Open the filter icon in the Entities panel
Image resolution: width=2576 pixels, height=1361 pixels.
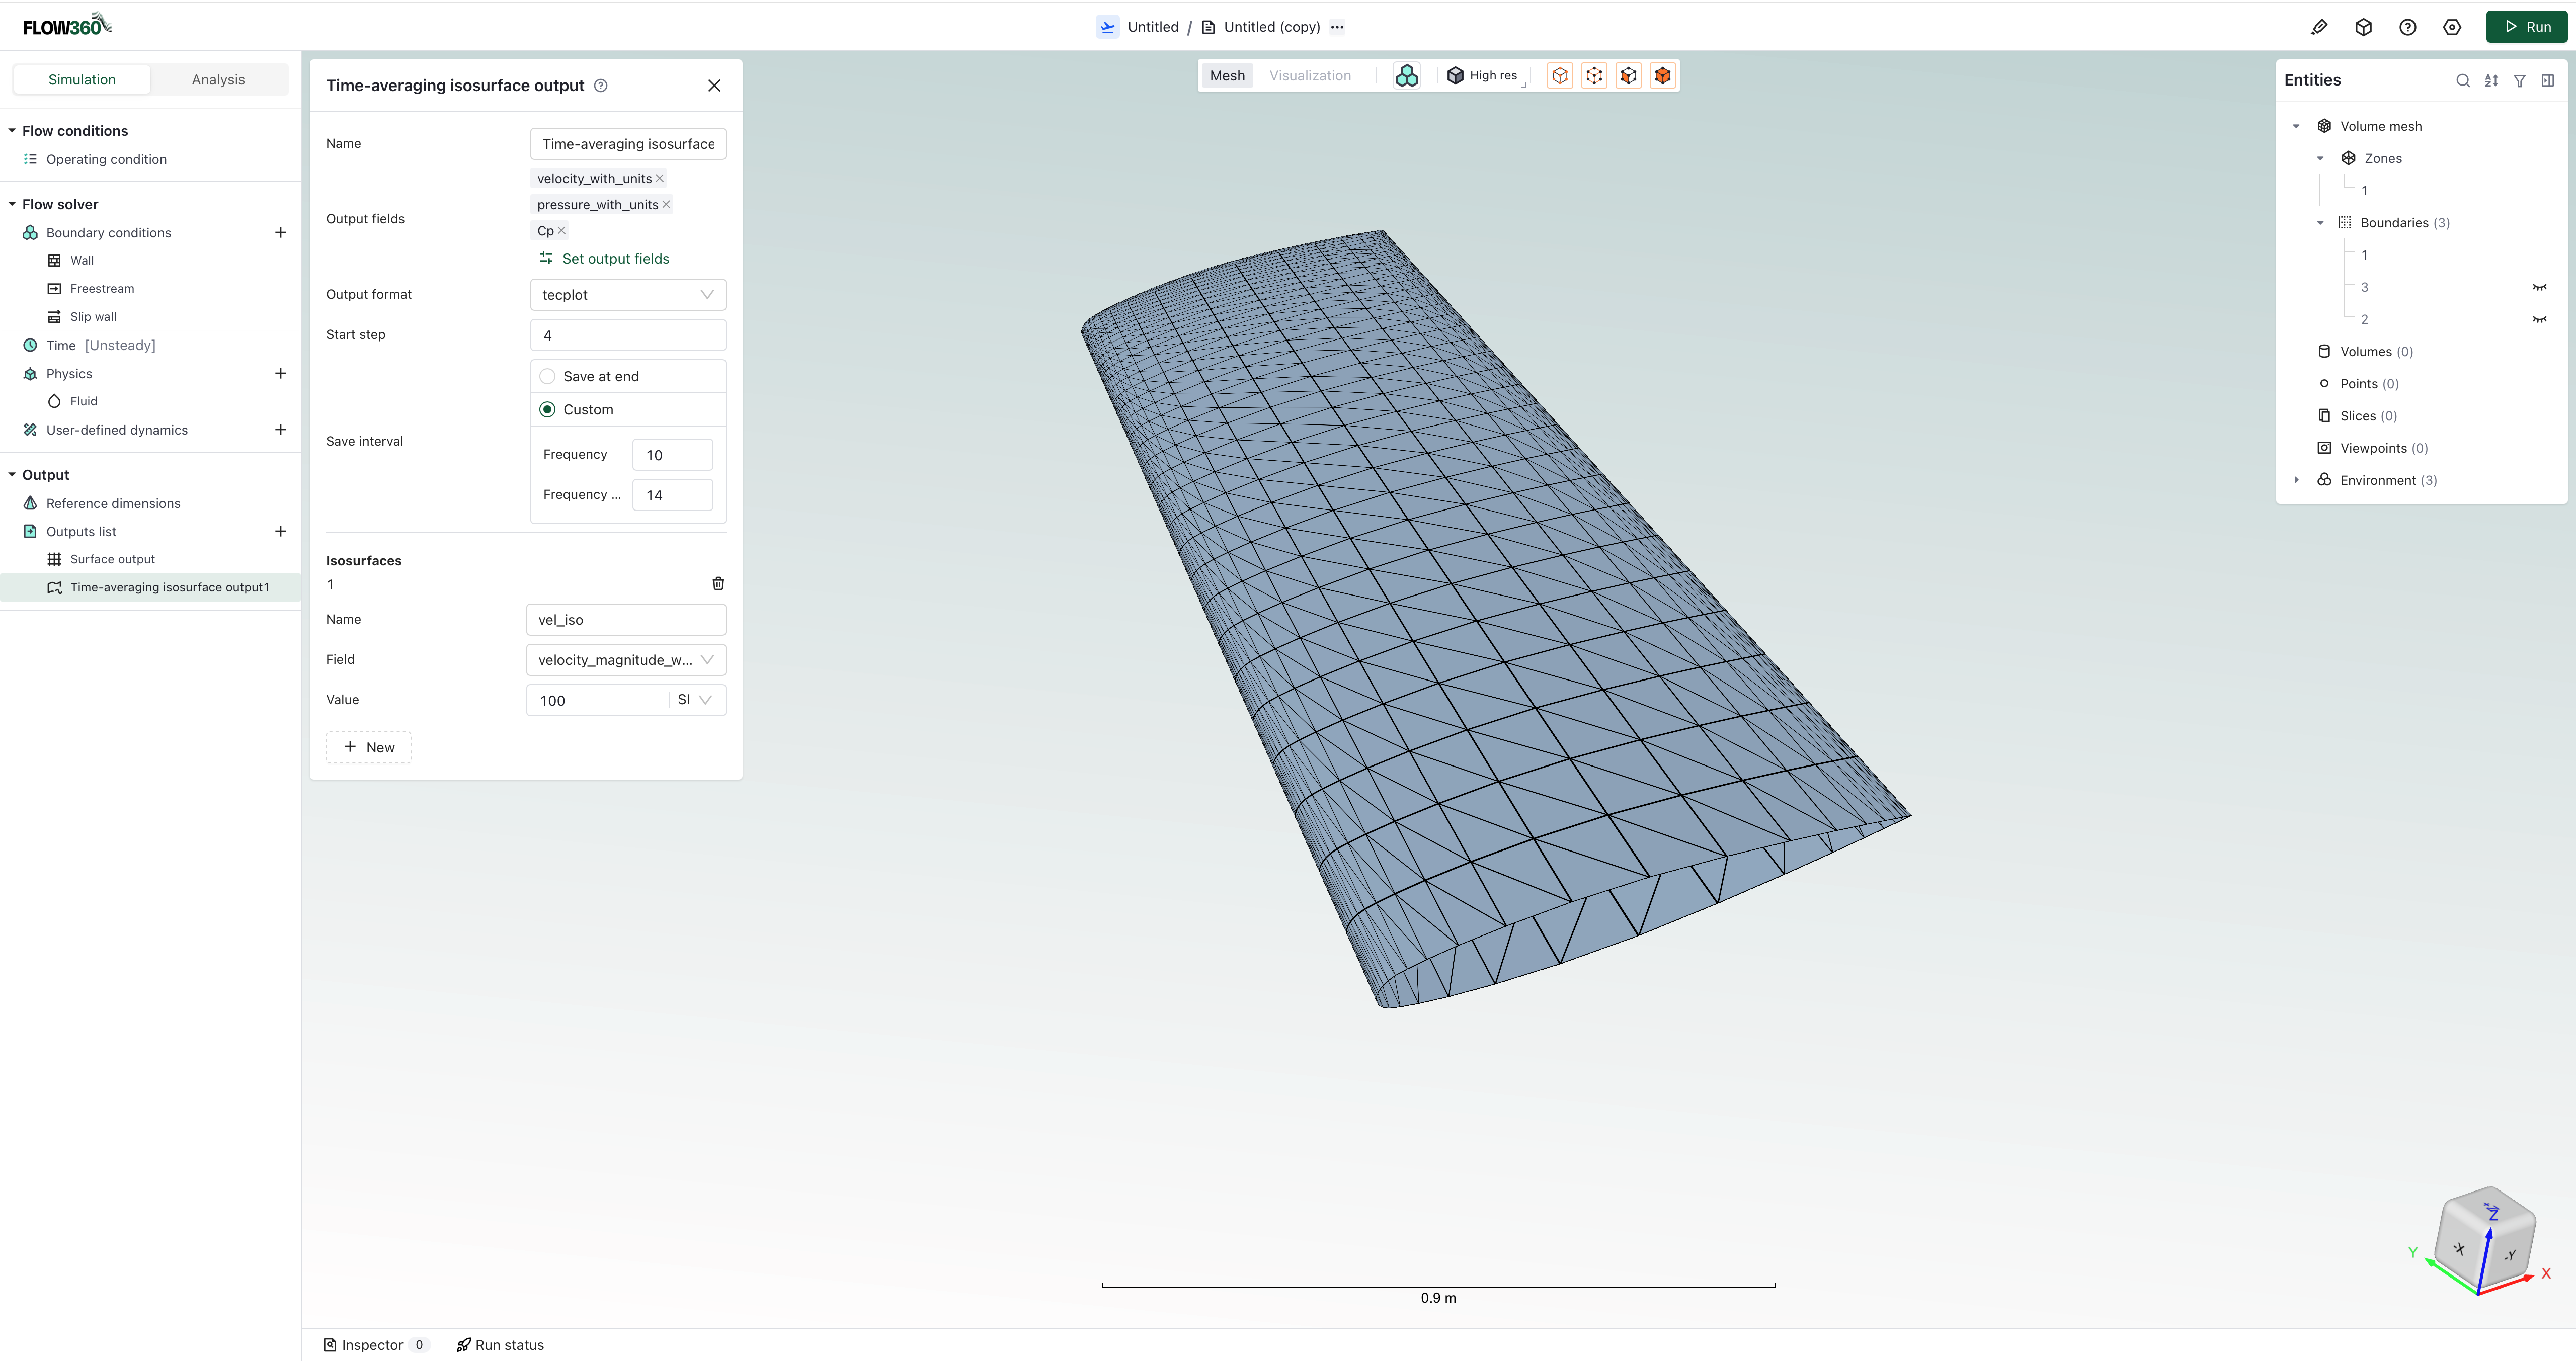coord(2519,81)
